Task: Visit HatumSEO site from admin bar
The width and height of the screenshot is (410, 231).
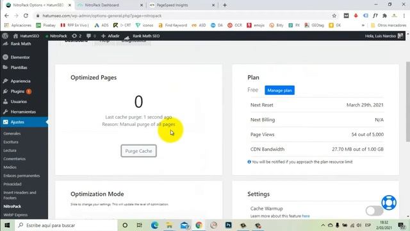Action: (26, 36)
